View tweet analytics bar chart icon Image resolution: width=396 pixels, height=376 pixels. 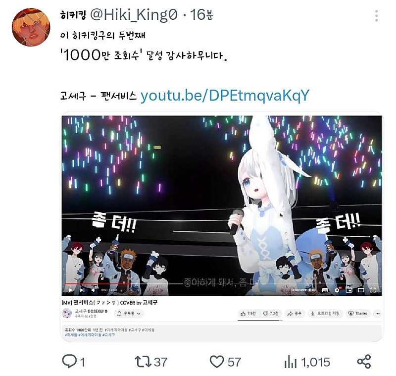(x=291, y=362)
